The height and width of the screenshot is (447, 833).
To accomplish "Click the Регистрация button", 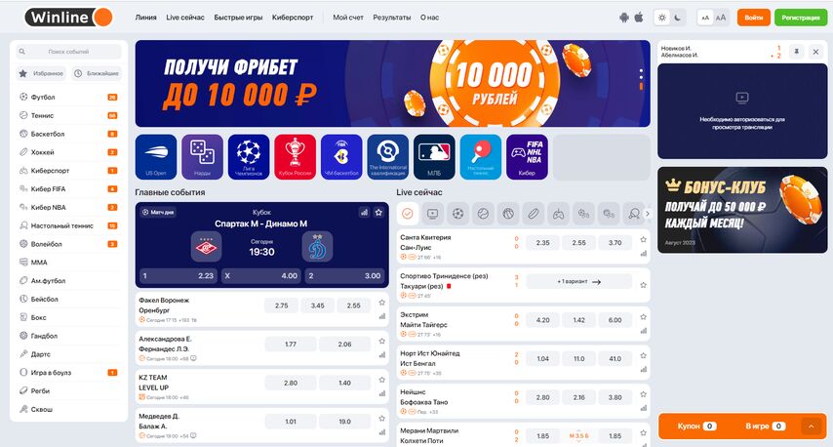I will (801, 18).
